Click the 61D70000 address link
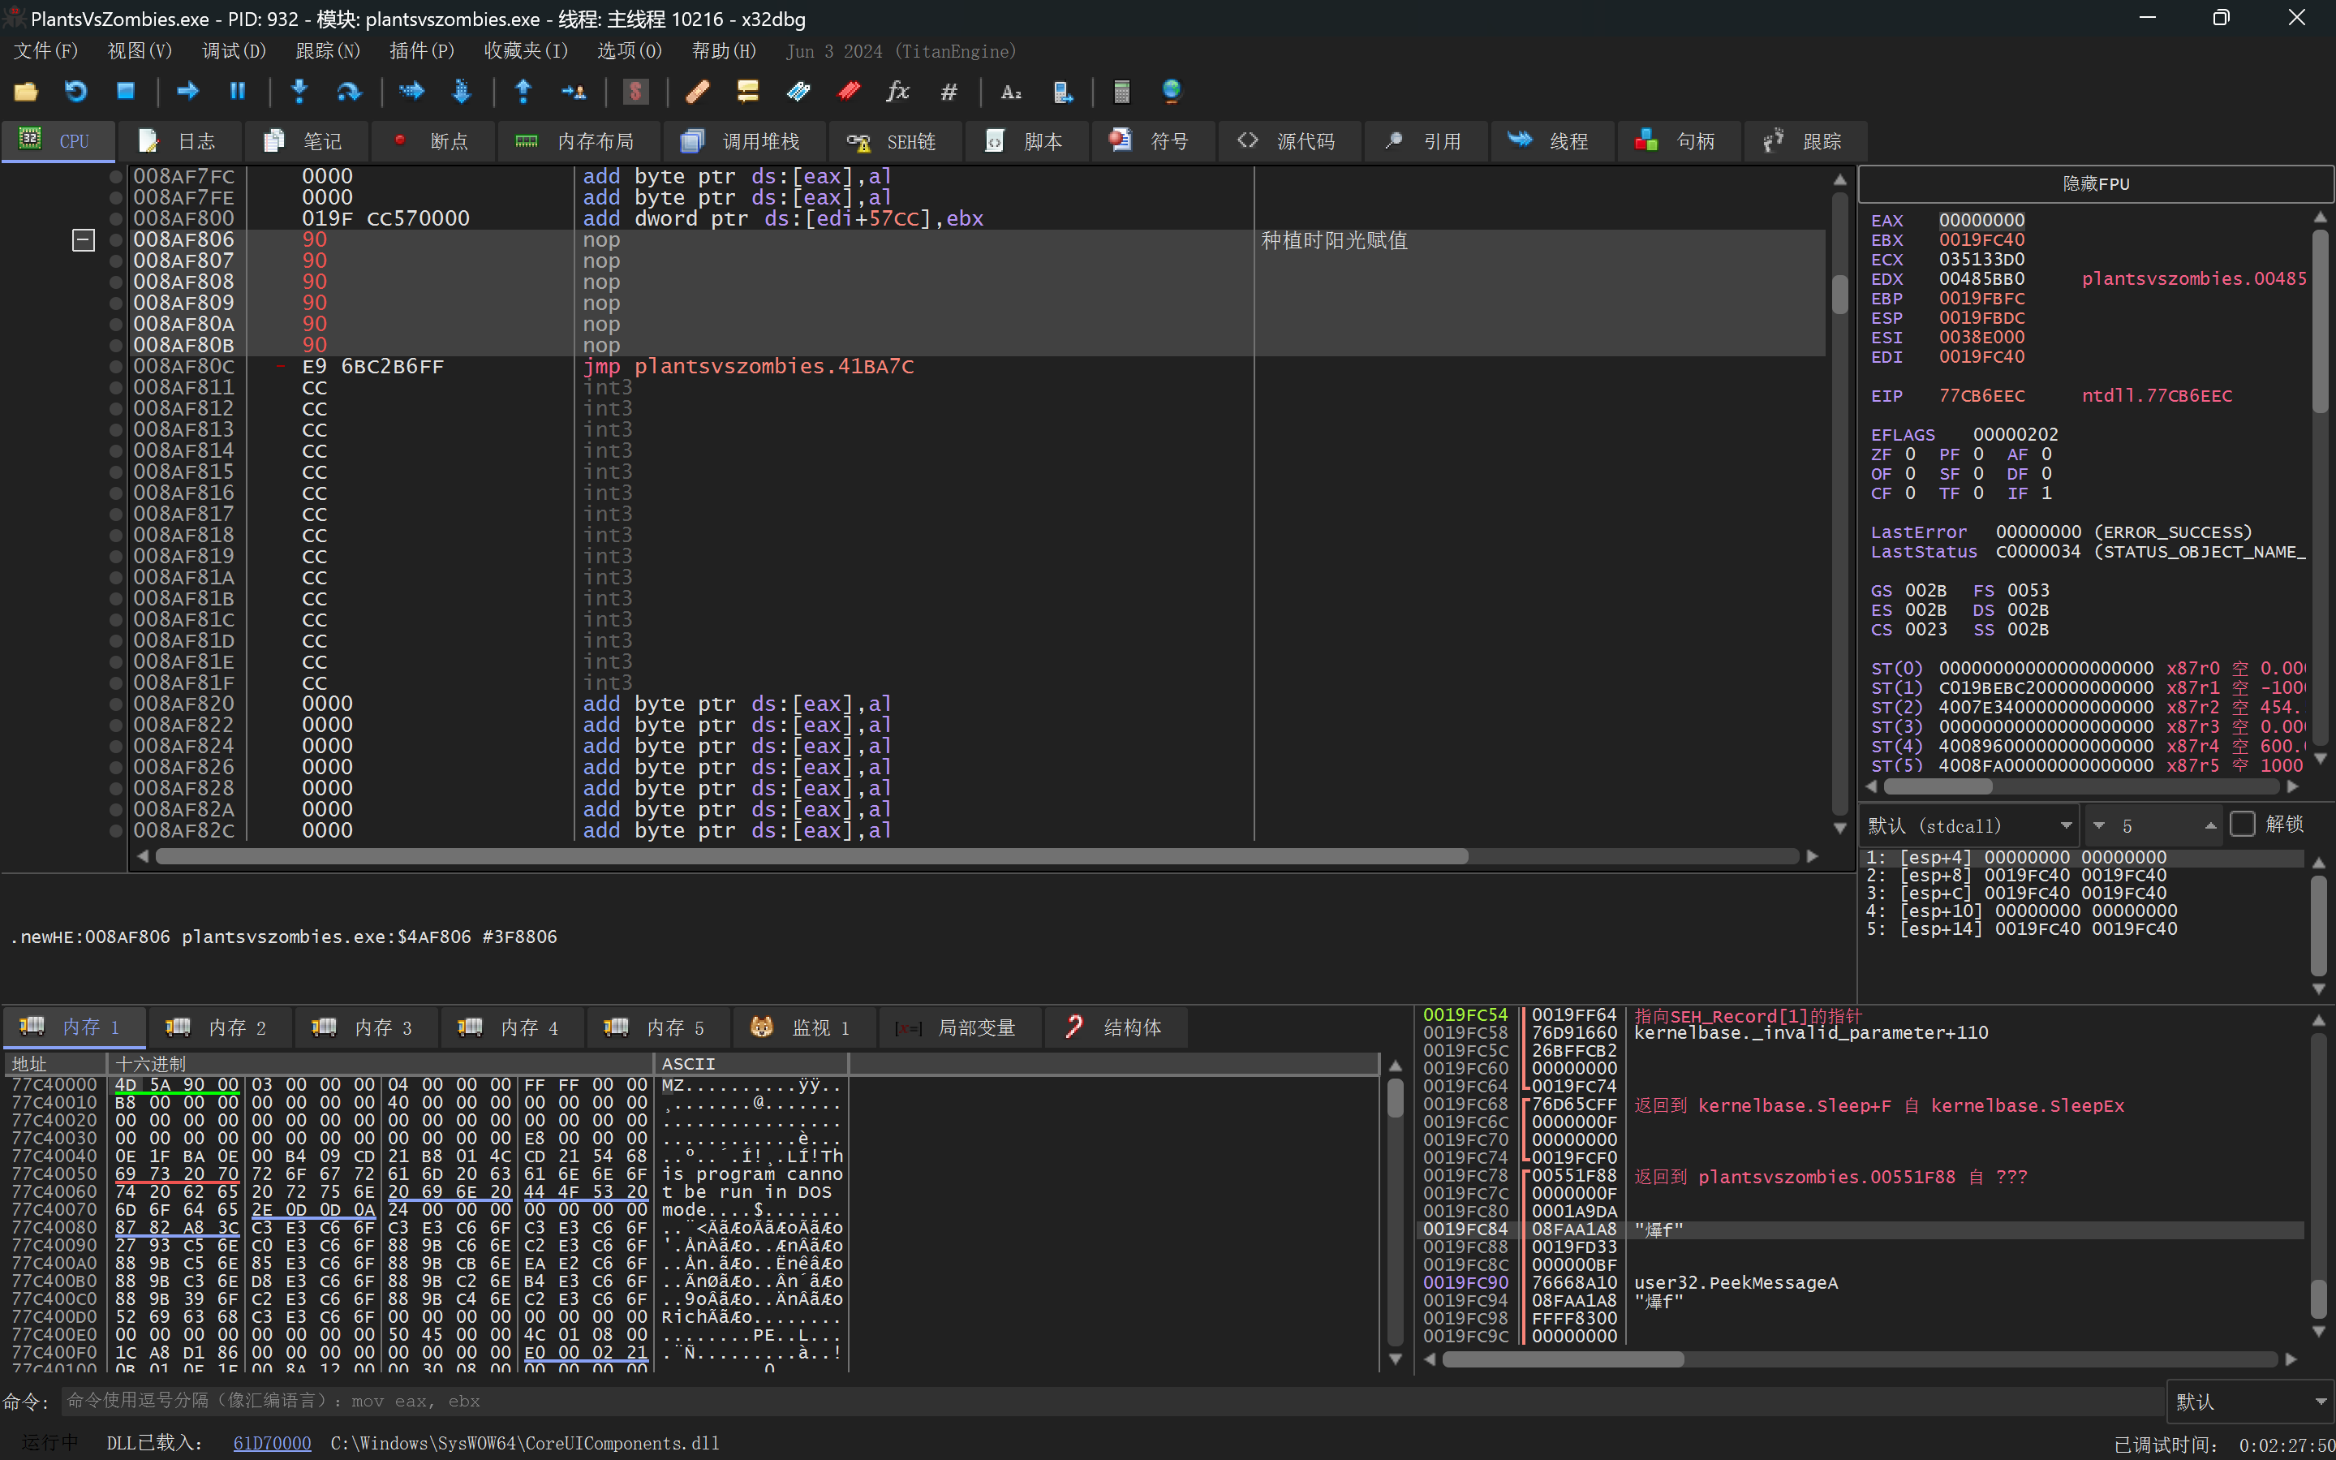 [272, 1443]
